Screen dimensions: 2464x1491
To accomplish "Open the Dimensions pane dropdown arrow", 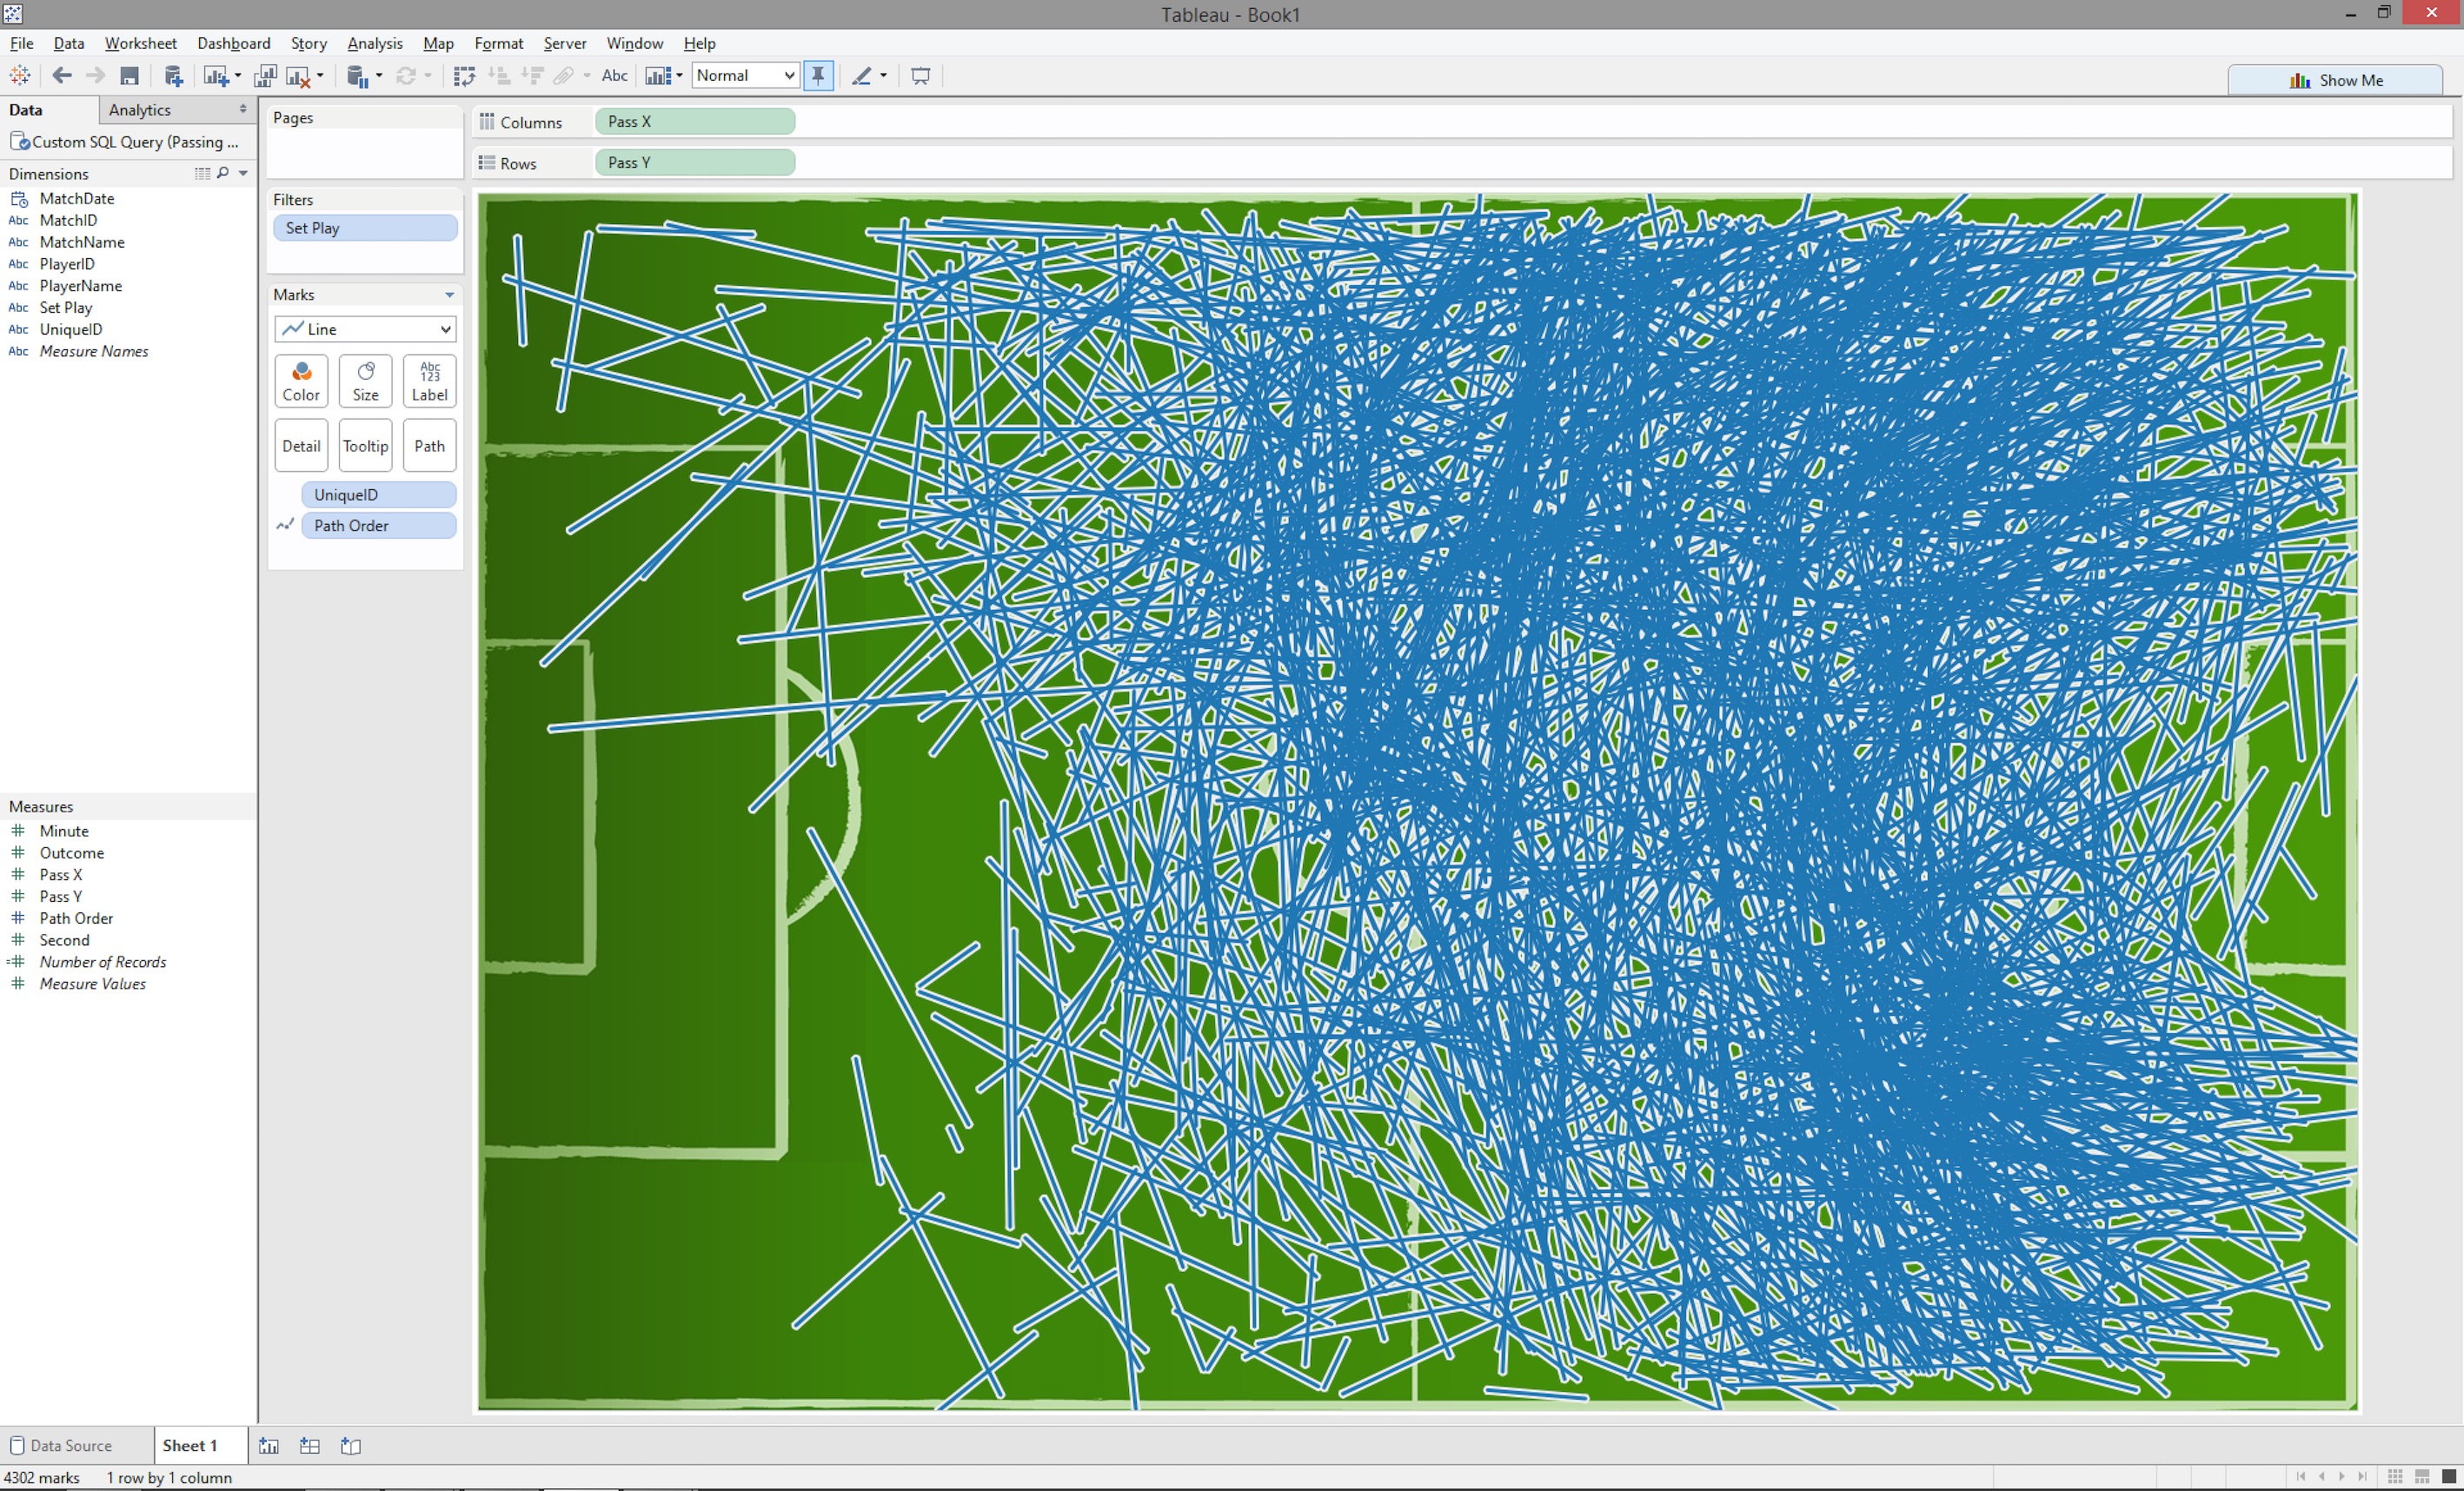I will (243, 173).
